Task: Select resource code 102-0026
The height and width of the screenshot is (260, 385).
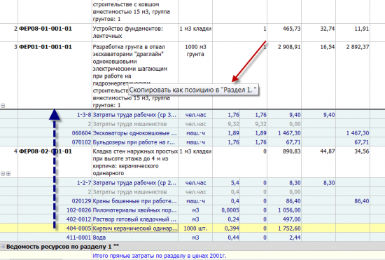Action: click(x=79, y=210)
